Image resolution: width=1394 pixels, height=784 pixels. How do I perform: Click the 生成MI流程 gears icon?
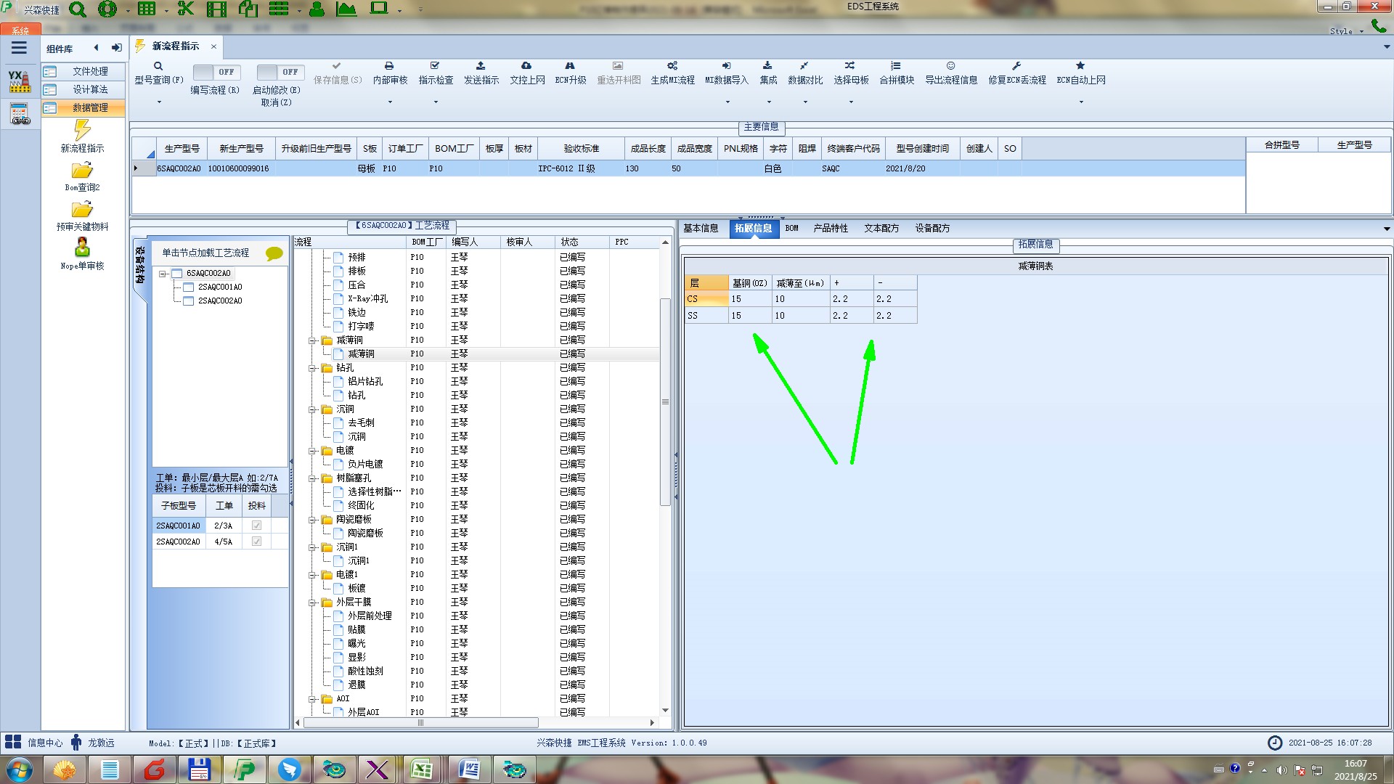coord(672,66)
